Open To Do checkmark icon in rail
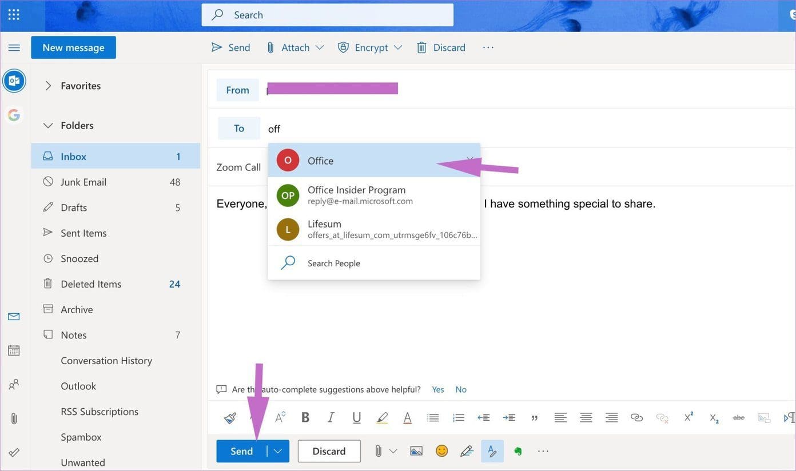The width and height of the screenshot is (796, 471). (14, 452)
